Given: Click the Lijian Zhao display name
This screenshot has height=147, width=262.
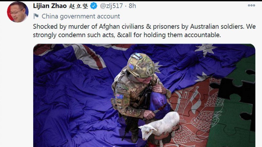Looking at the screenshot, I should click(x=50, y=6).
